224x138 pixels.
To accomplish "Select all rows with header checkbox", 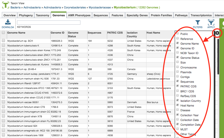I will [3, 33].
